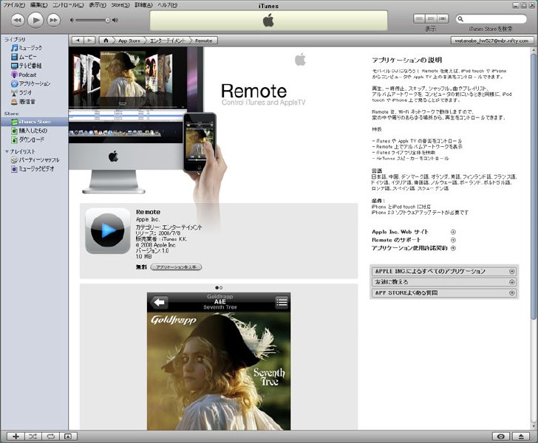Select the first screenshot page dot

tap(217, 288)
